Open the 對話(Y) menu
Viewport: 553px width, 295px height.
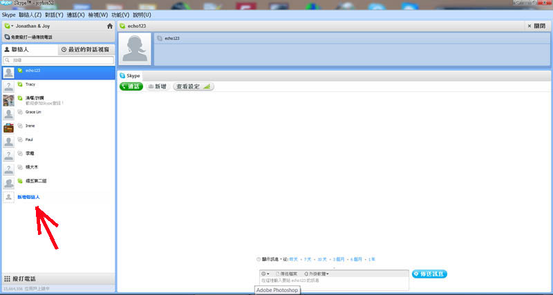click(x=54, y=15)
